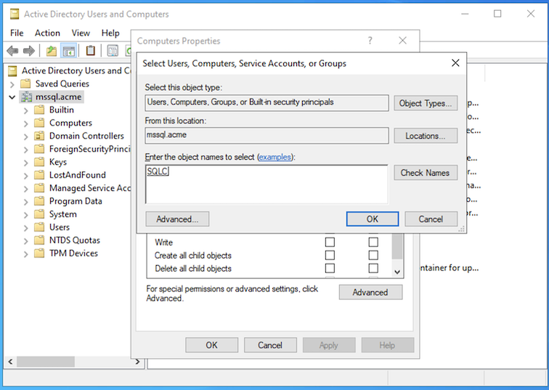This screenshot has height=390, width=549.
Task: Click the TPM Devices folder icon
Action: click(39, 253)
